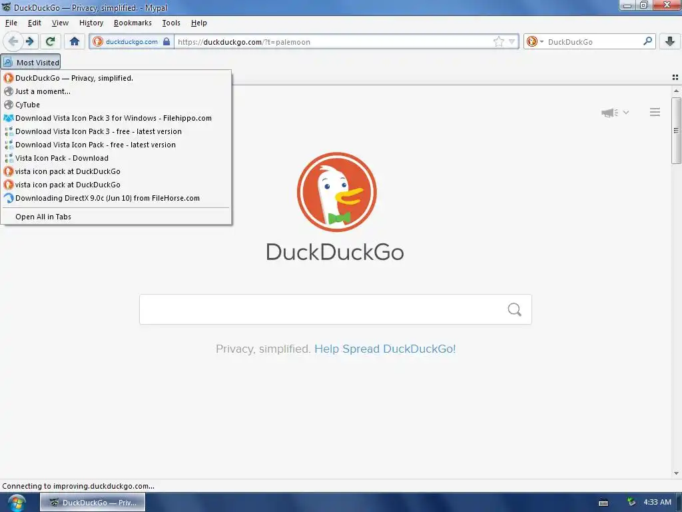Click the page scrollbar down arrow

coord(676,473)
